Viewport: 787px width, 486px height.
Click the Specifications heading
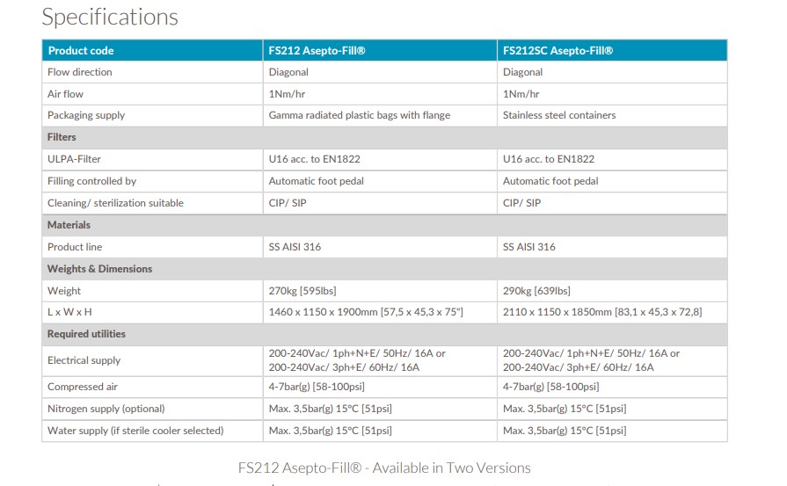coord(110,17)
